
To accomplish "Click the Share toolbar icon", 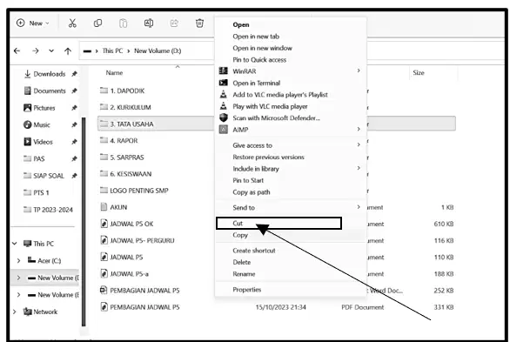I will (174, 23).
